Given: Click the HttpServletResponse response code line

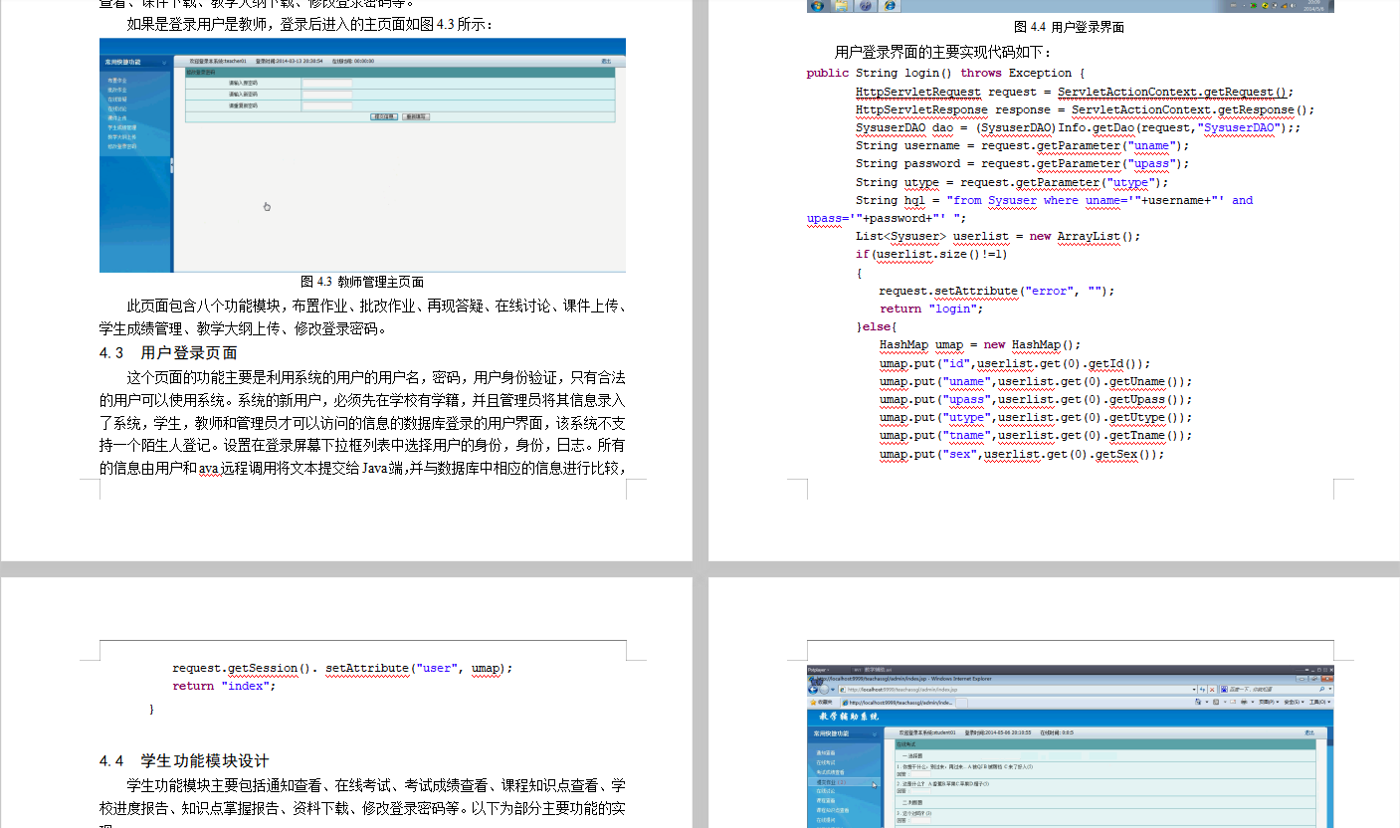Looking at the screenshot, I should point(1086,109).
